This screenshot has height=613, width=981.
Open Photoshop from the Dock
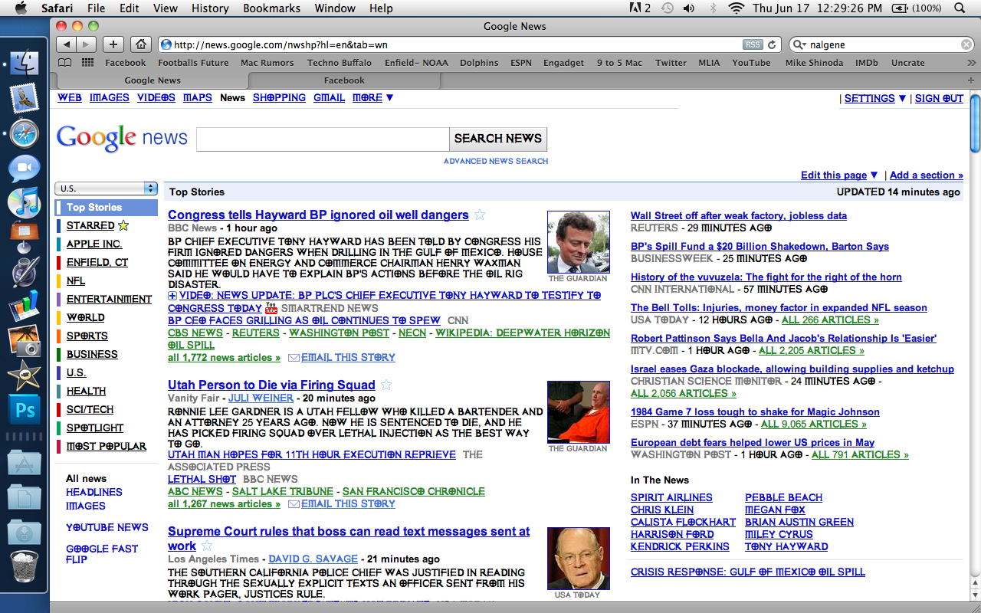click(24, 411)
